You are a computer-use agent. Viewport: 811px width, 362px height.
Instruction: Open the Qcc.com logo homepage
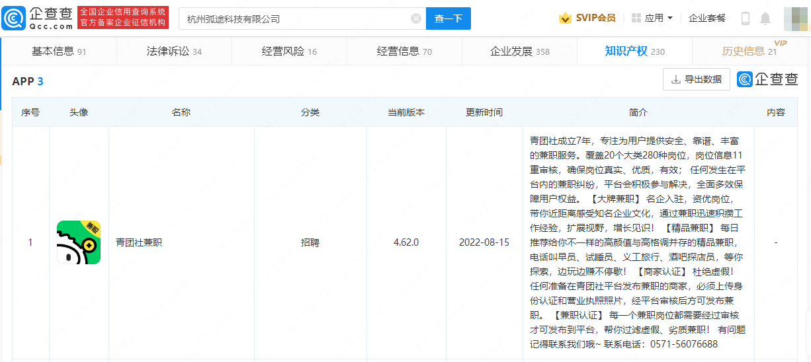coord(38,18)
